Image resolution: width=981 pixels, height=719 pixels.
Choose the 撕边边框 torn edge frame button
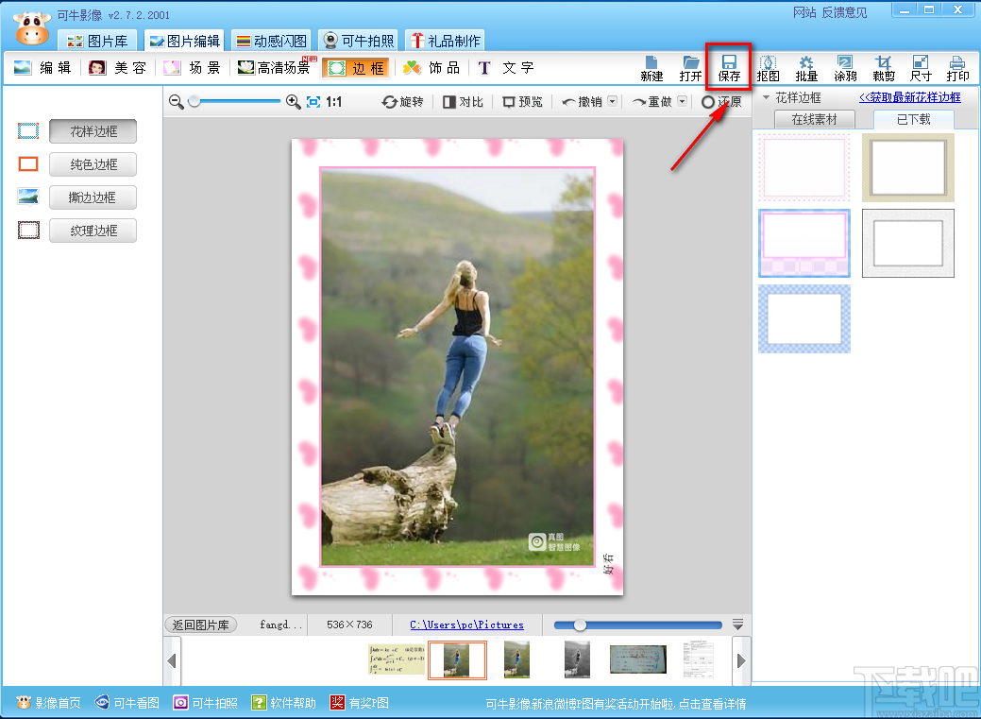pos(93,197)
